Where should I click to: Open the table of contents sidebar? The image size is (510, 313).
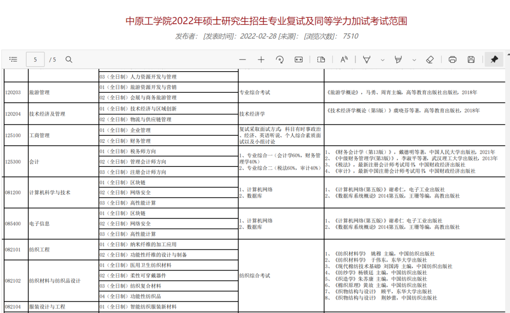pyautogui.click(x=13, y=59)
